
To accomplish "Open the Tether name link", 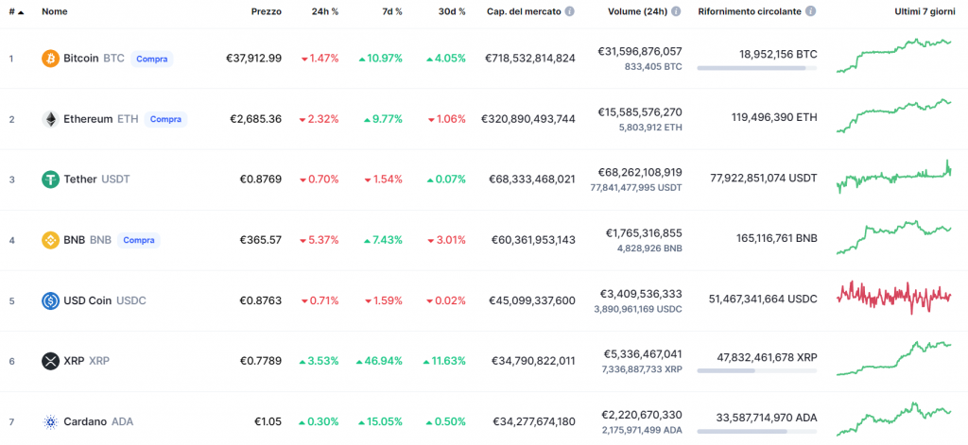I will [x=80, y=180].
